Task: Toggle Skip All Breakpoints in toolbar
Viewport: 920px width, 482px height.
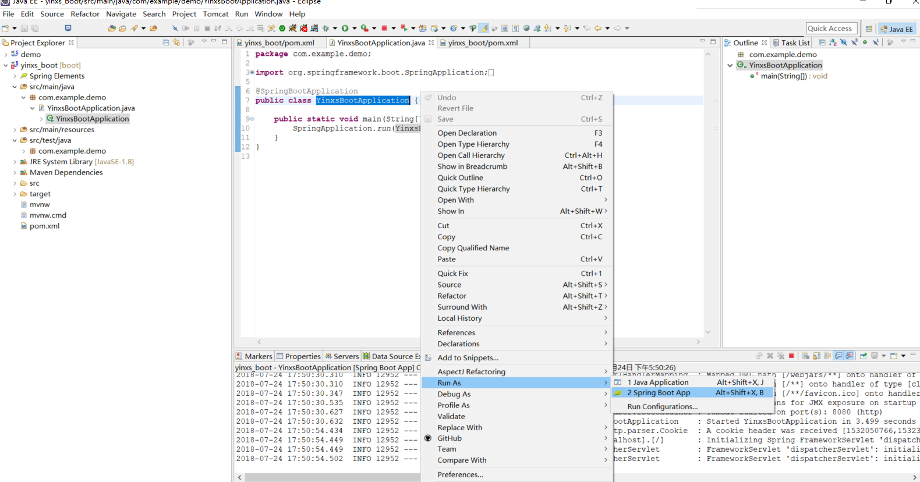Action: tap(175, 28)
